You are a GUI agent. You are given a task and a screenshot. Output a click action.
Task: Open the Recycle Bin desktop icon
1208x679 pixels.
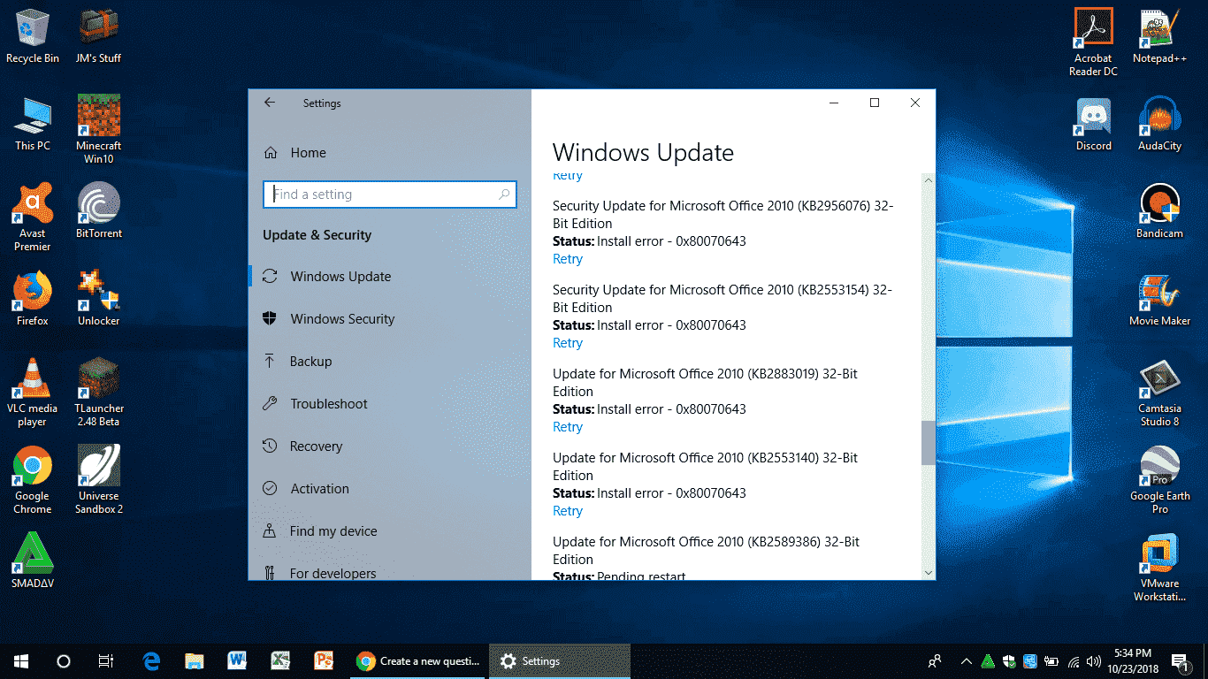tap(33, 37)
